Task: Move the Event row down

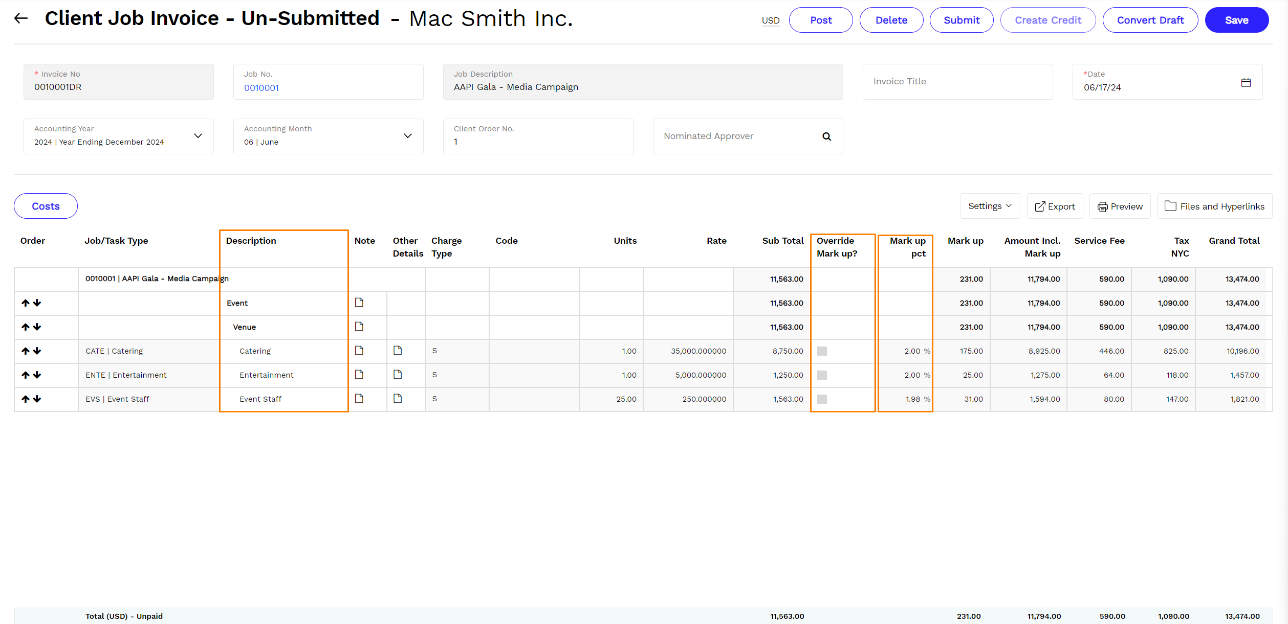Action: [37, 303]
